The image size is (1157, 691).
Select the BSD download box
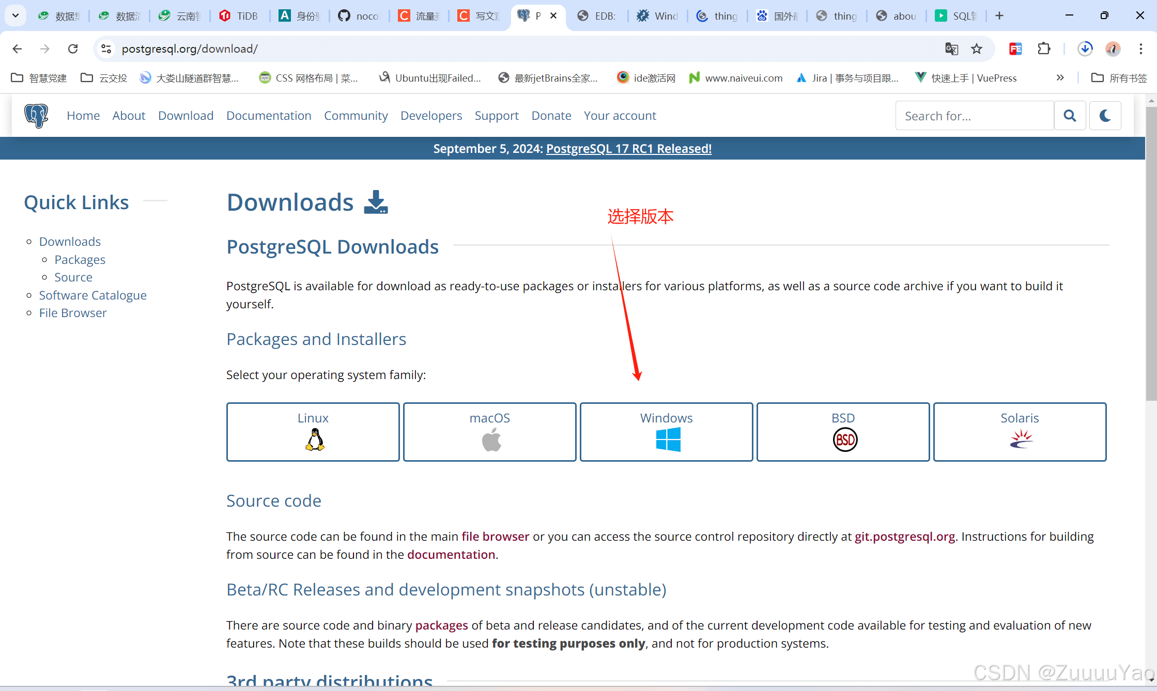[843, 432]
